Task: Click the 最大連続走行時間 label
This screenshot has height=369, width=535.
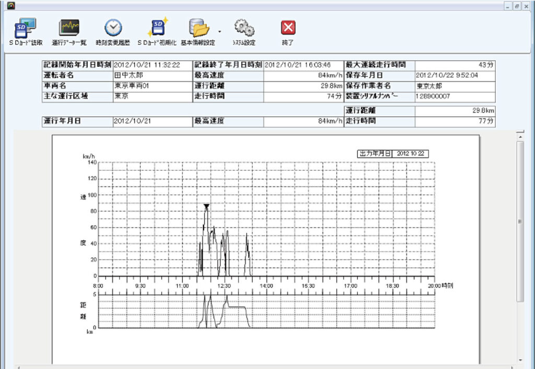Action: 376,65
